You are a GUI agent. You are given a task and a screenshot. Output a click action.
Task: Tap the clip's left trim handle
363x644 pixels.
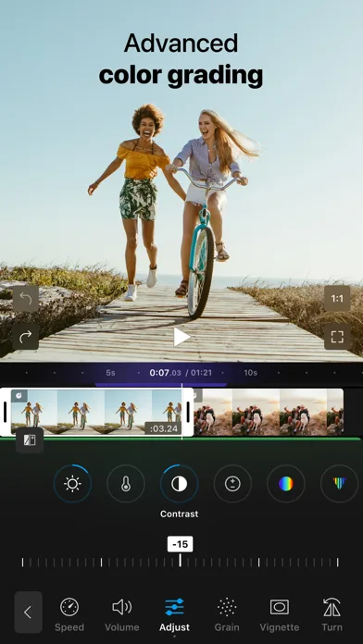(6, 412)
